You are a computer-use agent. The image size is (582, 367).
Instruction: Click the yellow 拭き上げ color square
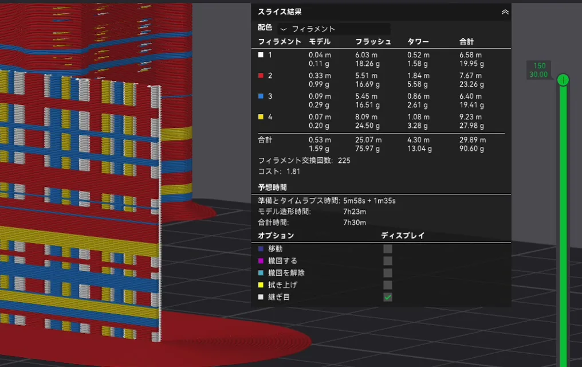[x=261, y=285]
